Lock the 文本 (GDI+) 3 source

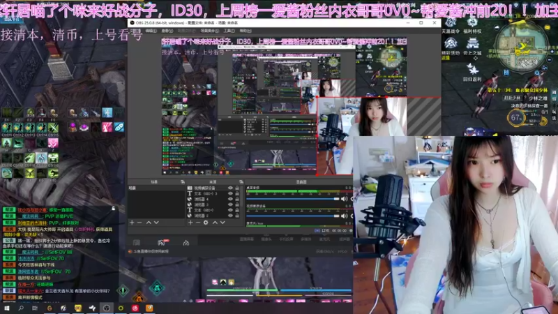coord(237,194)
